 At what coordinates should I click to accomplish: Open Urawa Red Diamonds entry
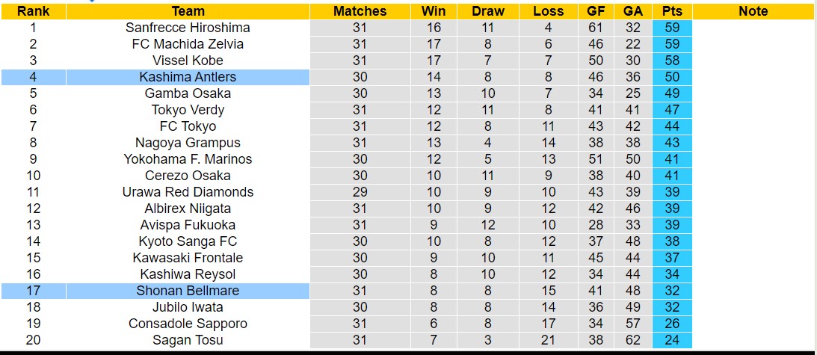(x=188, y=192)
